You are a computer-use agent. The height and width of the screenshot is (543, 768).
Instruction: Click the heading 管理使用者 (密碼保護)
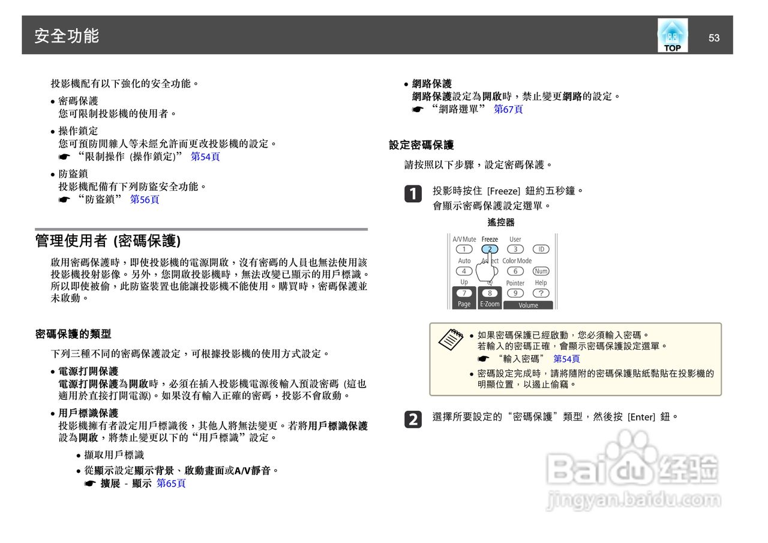(108, 241)
